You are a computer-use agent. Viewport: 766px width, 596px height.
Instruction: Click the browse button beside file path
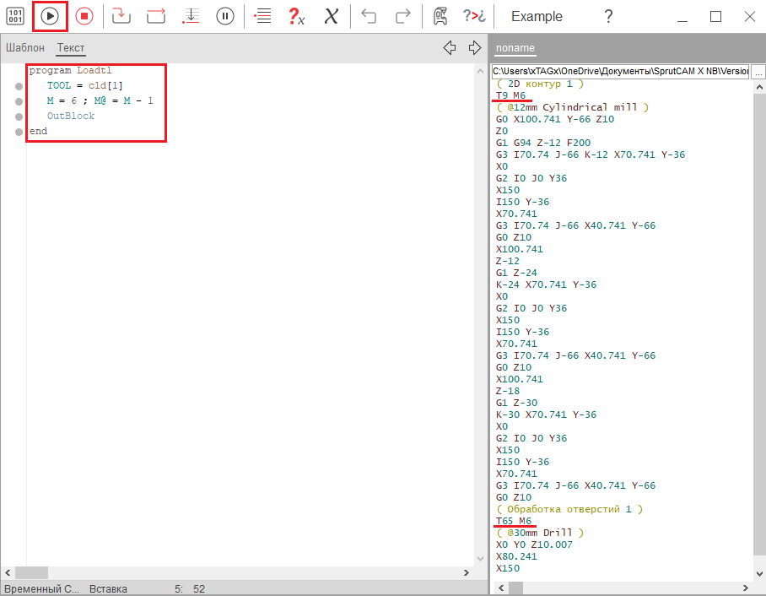758,72
